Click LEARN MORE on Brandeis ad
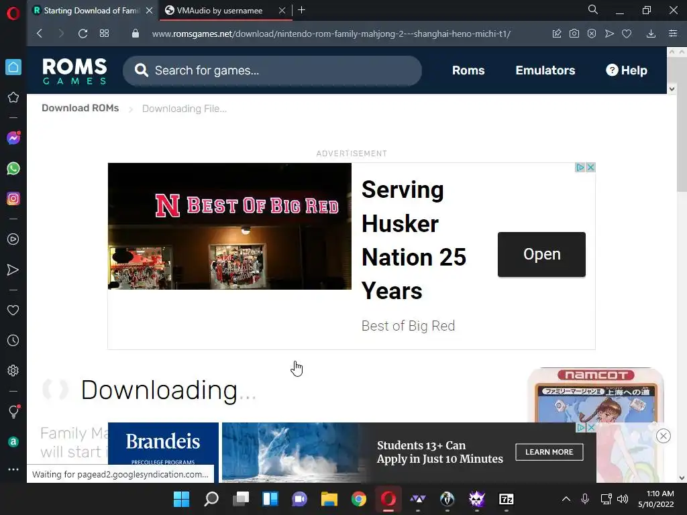This screenshot has height=515, width=687. click(549, 452)
